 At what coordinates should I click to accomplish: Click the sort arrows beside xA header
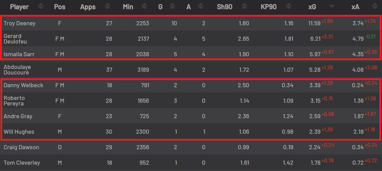coord(375,6)
